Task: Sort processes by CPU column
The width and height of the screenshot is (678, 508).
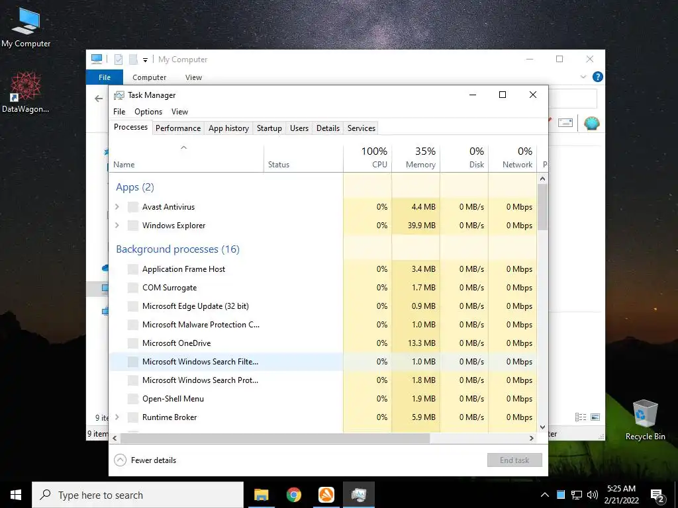Action: tap(367, 157)
